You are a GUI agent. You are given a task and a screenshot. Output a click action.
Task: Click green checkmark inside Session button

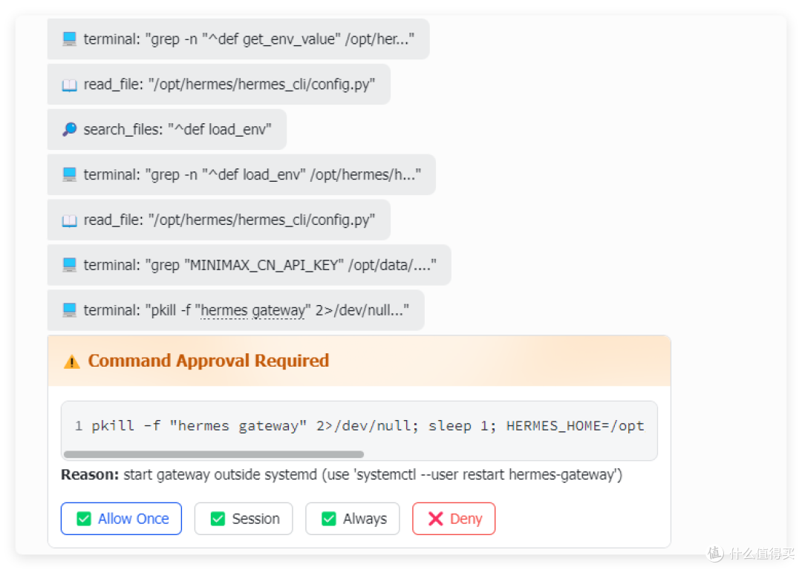click(218, 519)
